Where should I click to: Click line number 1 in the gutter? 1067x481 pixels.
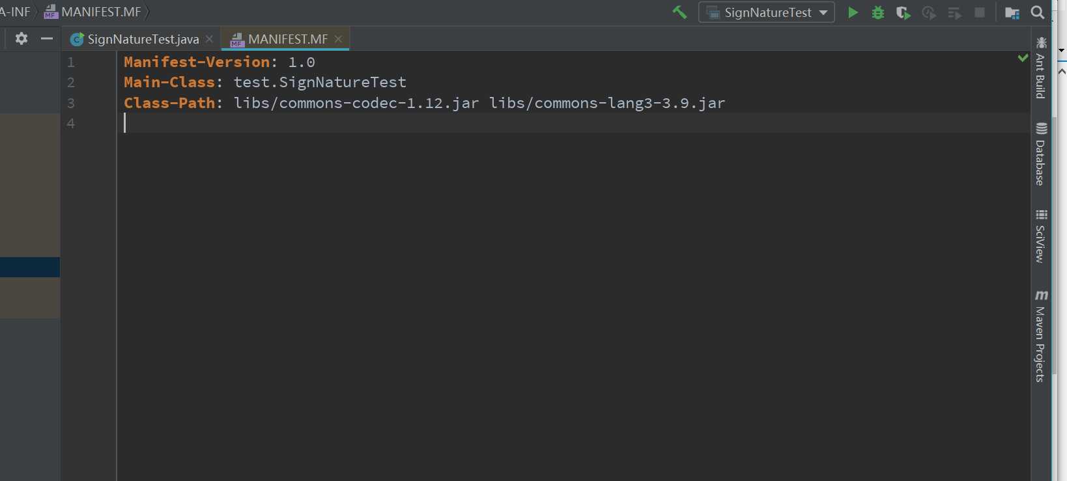click(x=71, y=62)
